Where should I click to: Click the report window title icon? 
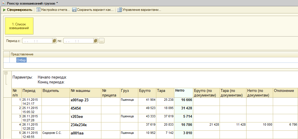pos(3,3)
